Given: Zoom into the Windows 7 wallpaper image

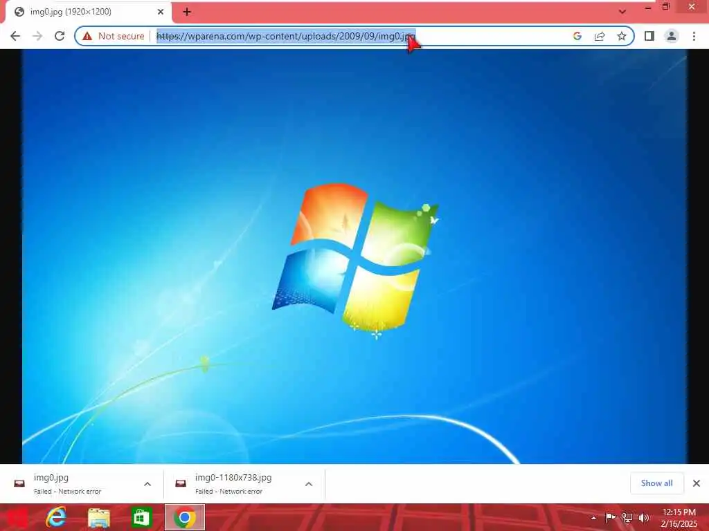Looking at the screenshot, I should point(354,257).
